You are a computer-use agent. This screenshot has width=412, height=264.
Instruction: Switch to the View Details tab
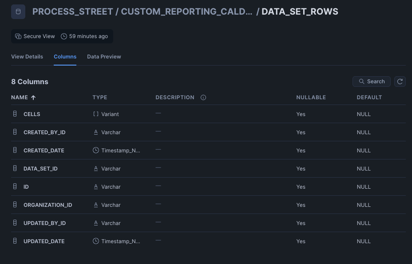pyautogui.click(x=27, y=57)
